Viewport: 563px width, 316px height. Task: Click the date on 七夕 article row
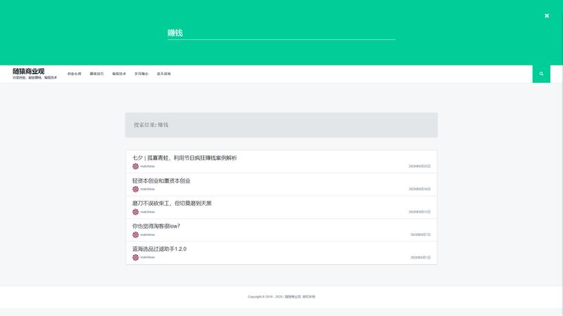coord(419,166)
